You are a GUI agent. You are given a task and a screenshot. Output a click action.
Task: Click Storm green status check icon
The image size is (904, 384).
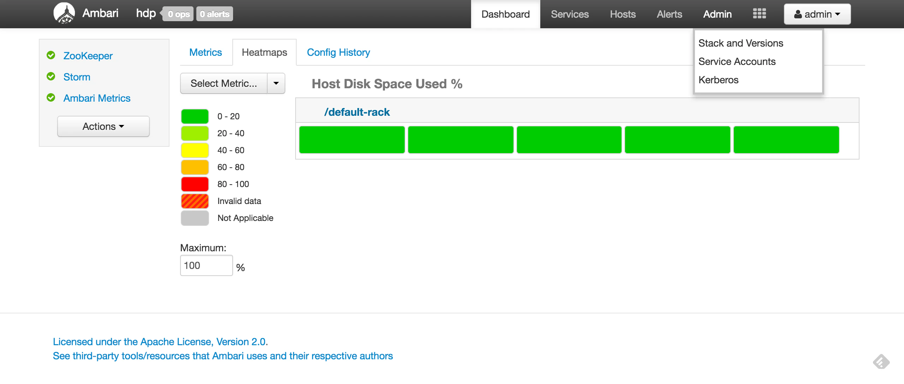(51, 76)
